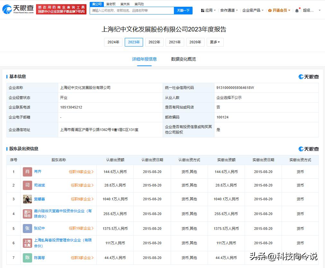
Task: Click the red banner advertisement image
Action: [61, 9]
